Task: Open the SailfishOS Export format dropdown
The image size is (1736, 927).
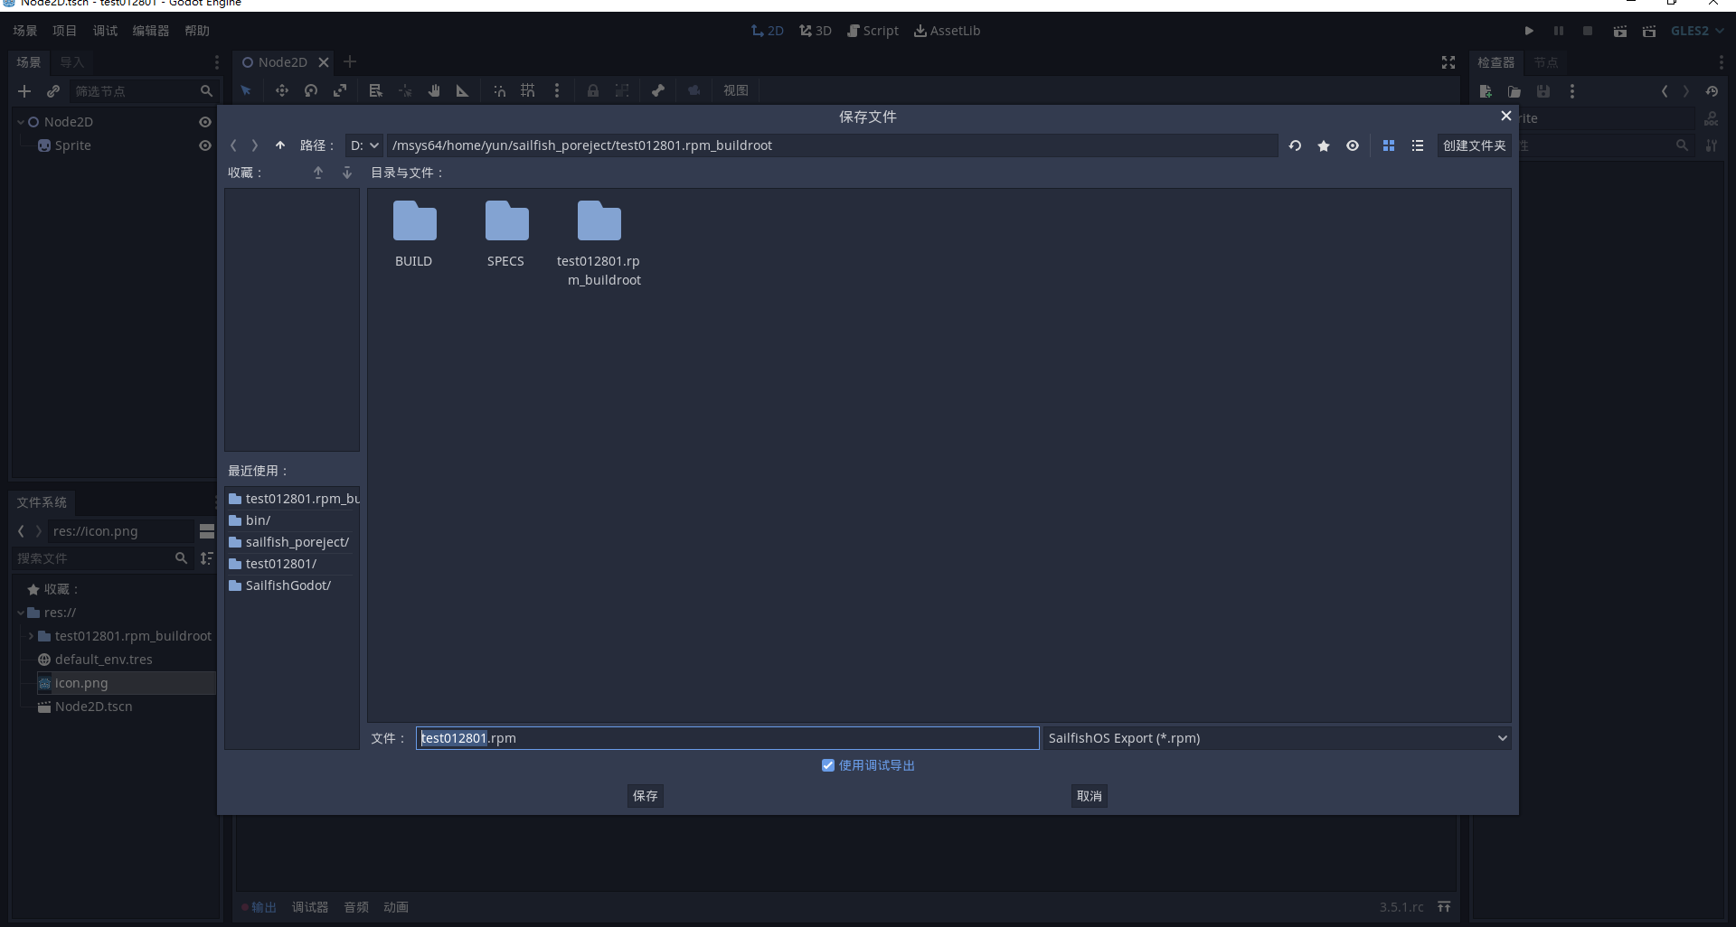Action: (1275, 738)
